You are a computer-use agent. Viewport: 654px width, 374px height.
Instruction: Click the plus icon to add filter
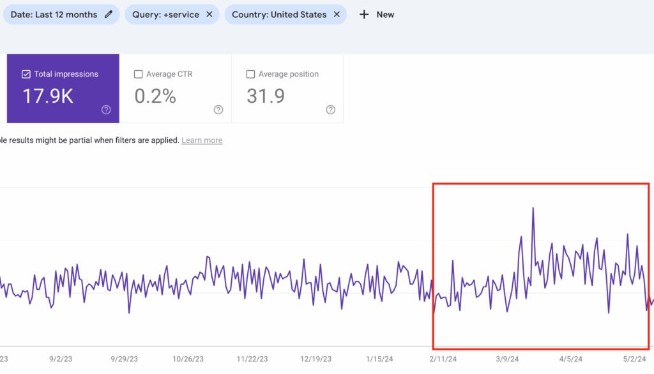tap(364, 14)
